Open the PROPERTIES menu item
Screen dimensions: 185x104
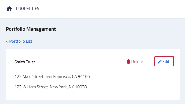pyautogui.click(x=28, y=9)
